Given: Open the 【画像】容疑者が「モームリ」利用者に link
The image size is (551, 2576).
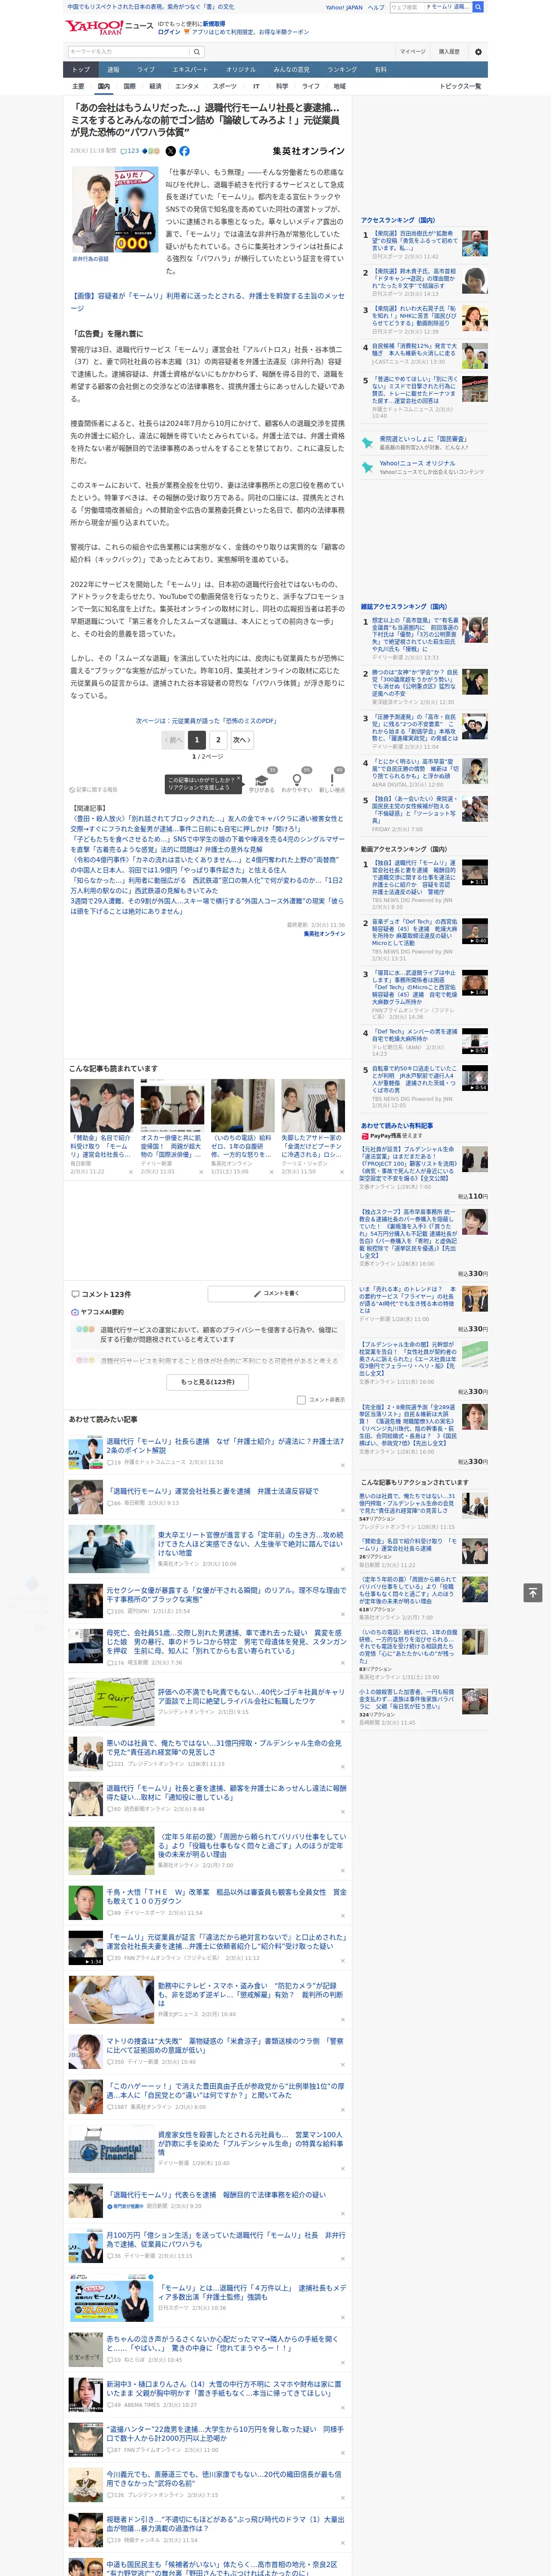Looking at the screenshot, I should 207,301.
